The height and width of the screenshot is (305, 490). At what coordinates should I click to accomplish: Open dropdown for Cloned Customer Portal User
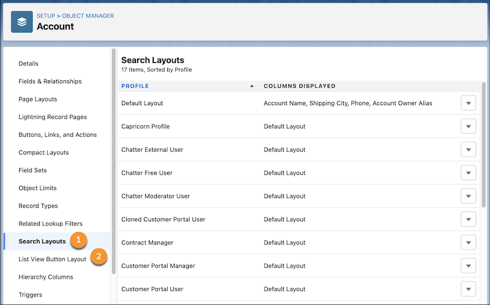pyautogui.click(x=468, y=219)
